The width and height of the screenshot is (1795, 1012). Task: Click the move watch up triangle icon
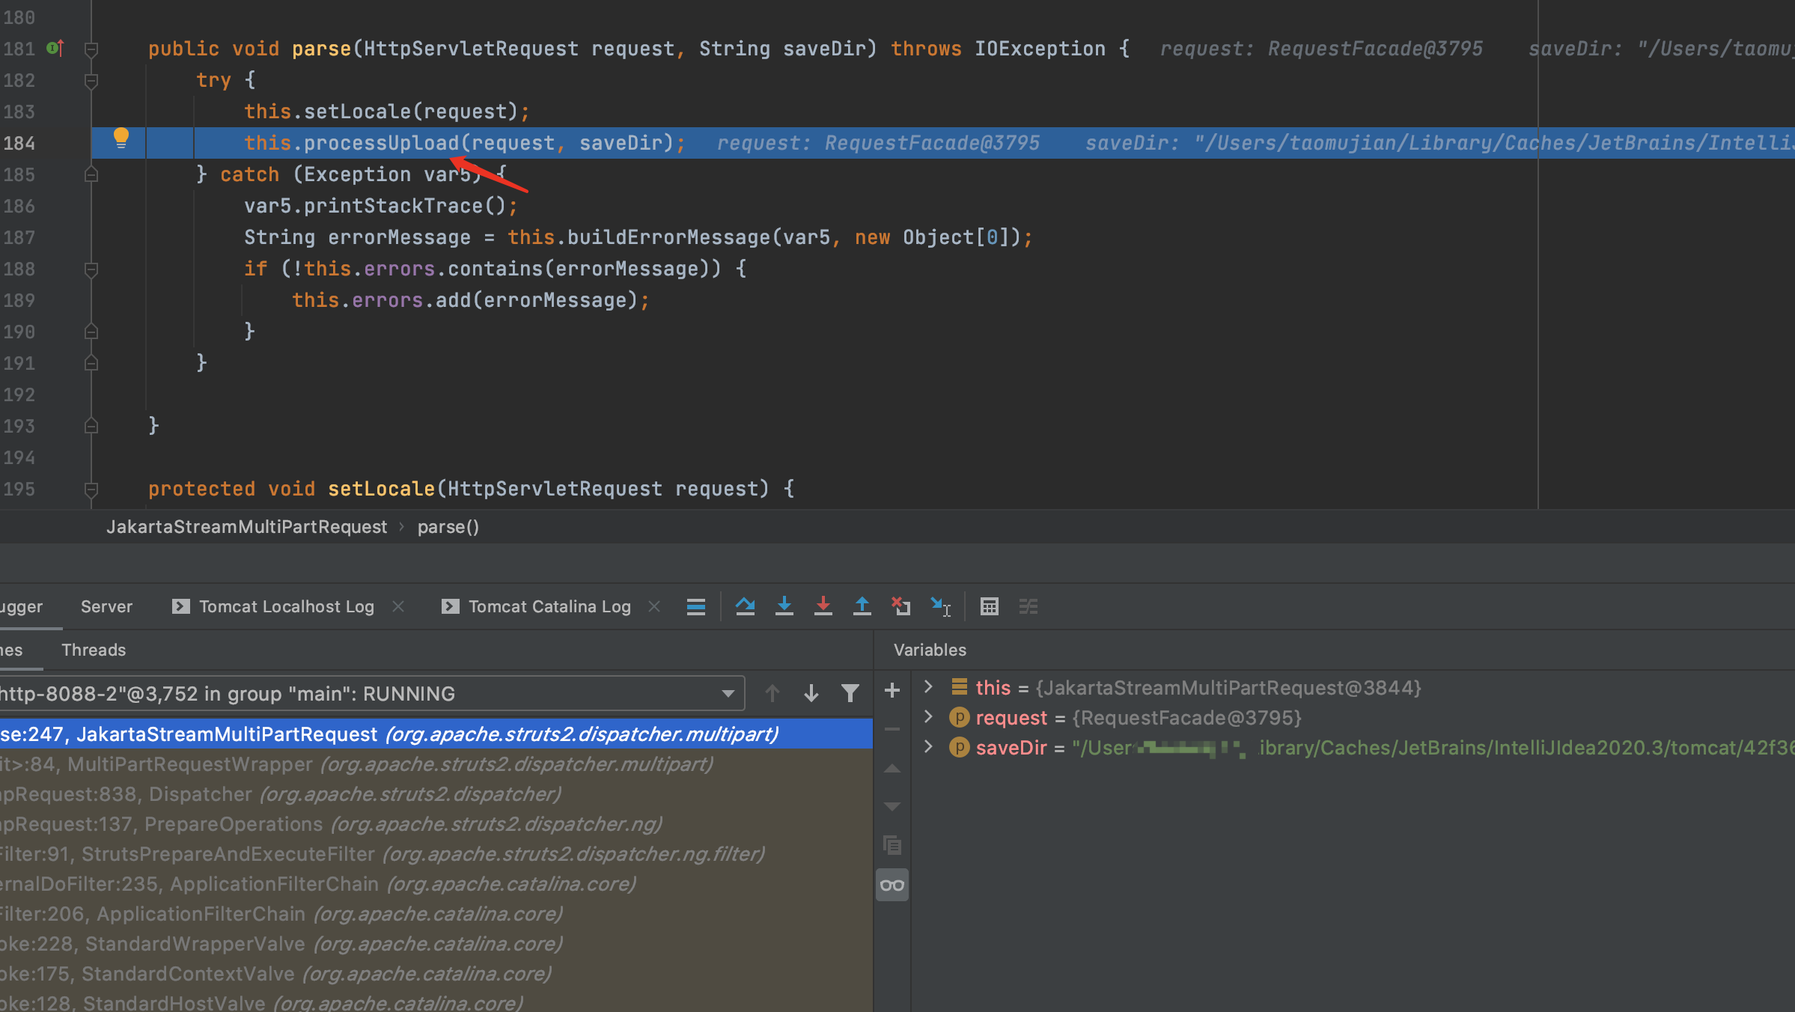(x=892, y=769)
